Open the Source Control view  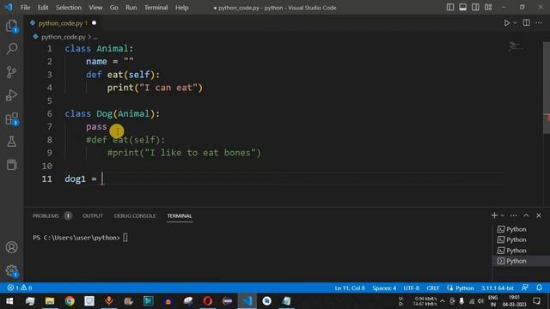pyautogui.click(x=11, y=72)
